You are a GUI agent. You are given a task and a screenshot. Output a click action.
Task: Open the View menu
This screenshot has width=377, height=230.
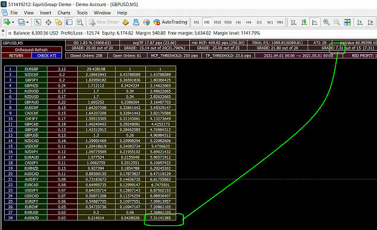[x=28, y=13]
